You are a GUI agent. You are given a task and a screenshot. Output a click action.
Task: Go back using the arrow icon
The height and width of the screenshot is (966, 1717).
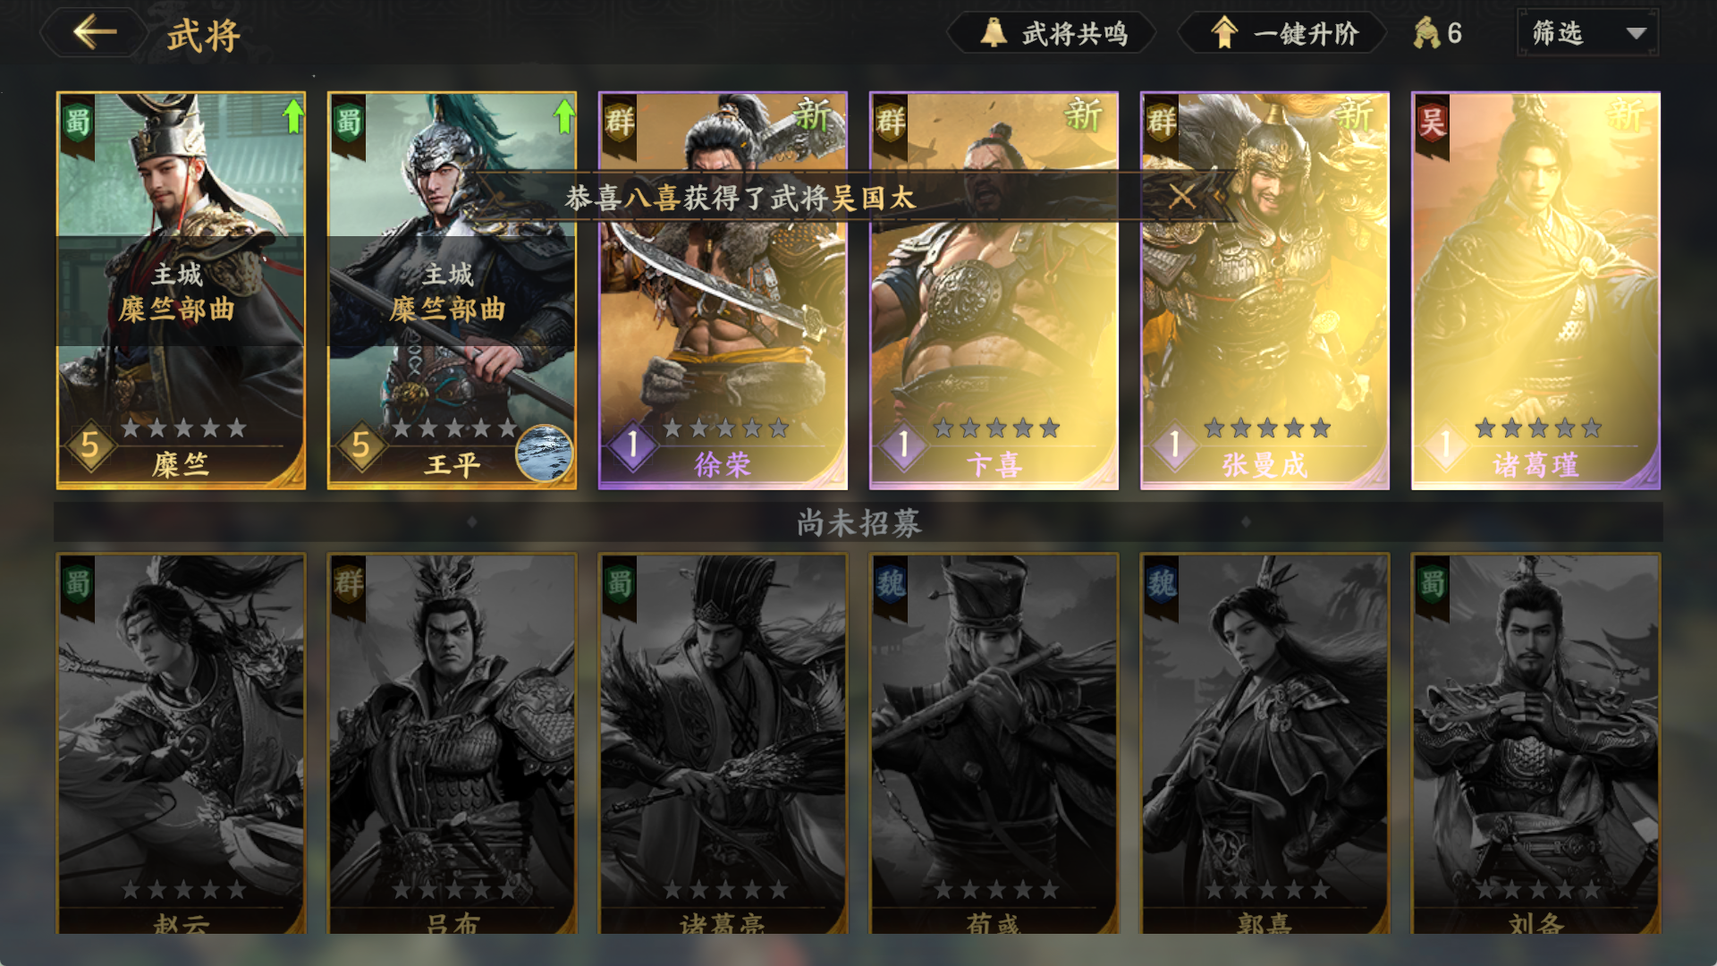point(95,33)
